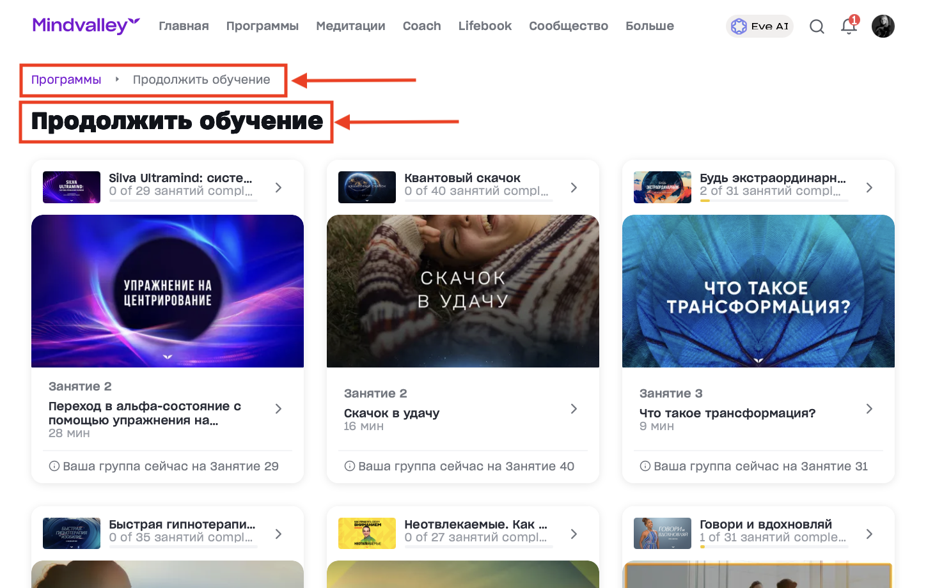This screenshot has height=588, width=935.
Task: Open search with the magnifying glass icon
Action: [817, 26]
